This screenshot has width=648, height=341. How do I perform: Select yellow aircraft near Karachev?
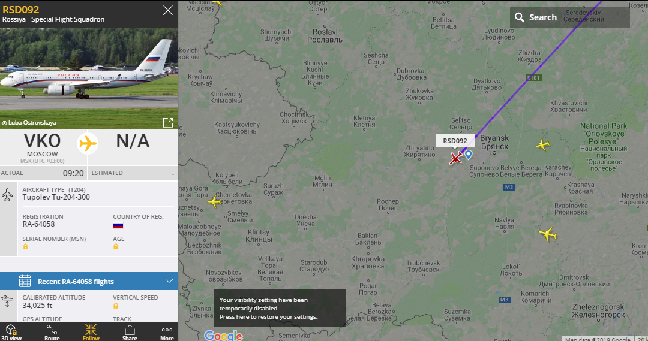pos(543,145)
